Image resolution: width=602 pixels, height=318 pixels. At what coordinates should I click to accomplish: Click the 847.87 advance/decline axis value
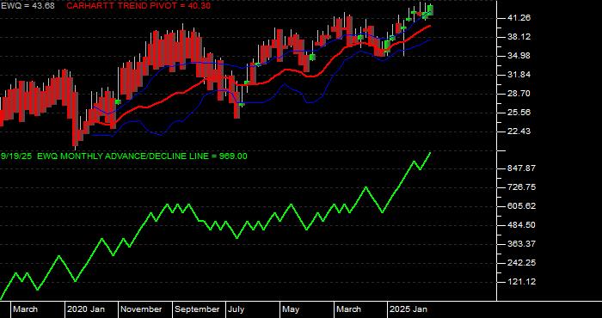[521, 168]
